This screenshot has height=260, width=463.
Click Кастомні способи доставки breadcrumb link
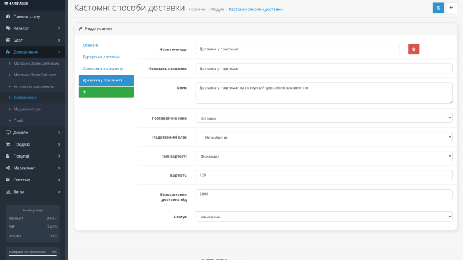coord(256,9)
